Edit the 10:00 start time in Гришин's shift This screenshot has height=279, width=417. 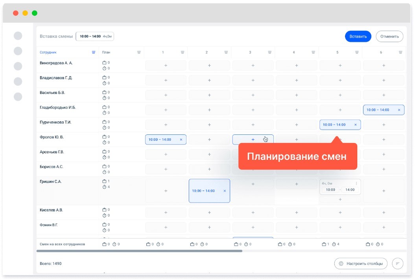coord(330,190)
